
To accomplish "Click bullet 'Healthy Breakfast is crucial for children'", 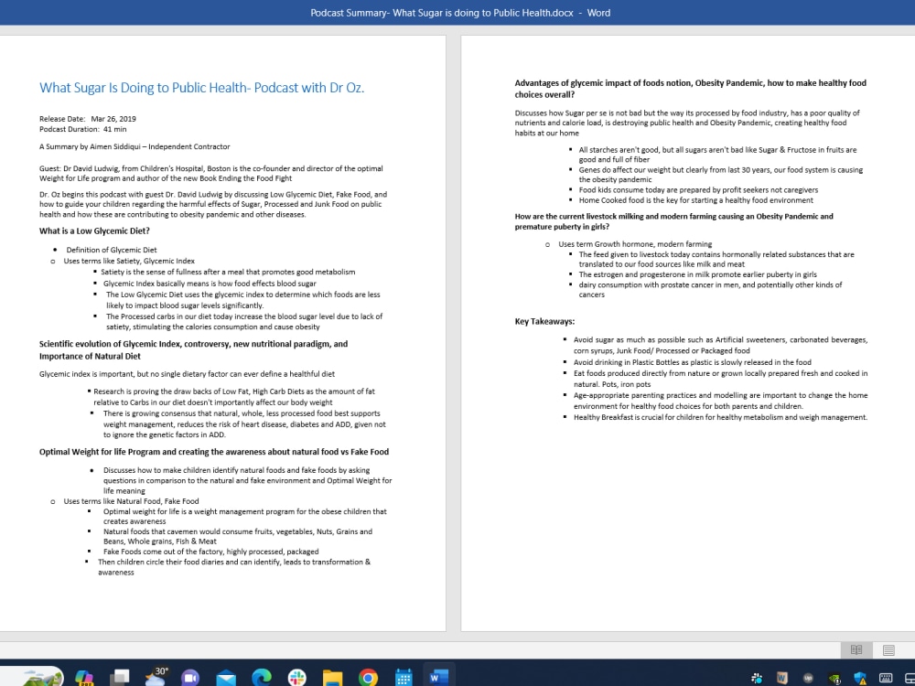I will pyautogui.click(x=721, y=417).
